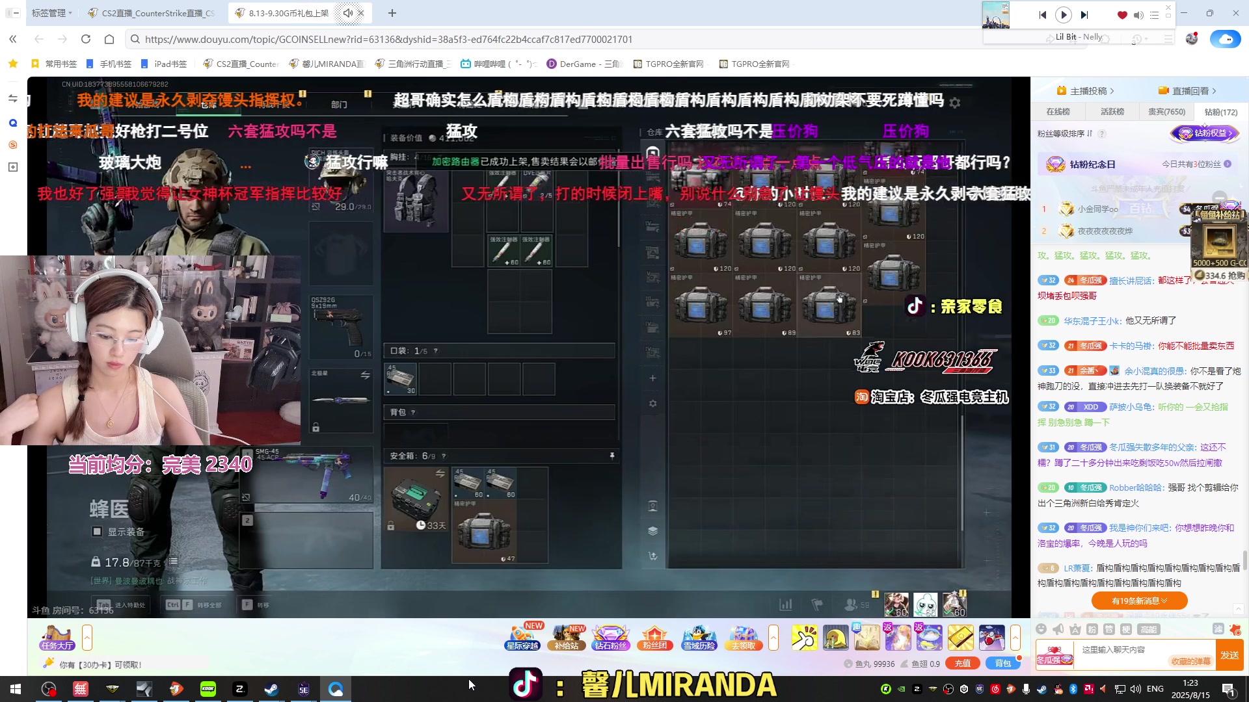Open the 粉丝团 icon
This screenshot has width=1249, height=702.
click(654, 638)
